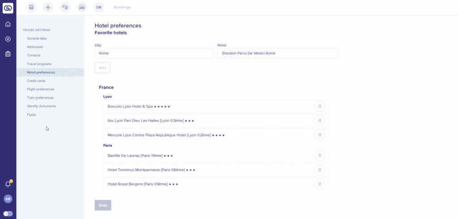The height and width of the screenshot is (219, 458).
Task: Open the Hotel field showing Sheraton Parco De' Medici
Action: (x=277, y=53)
